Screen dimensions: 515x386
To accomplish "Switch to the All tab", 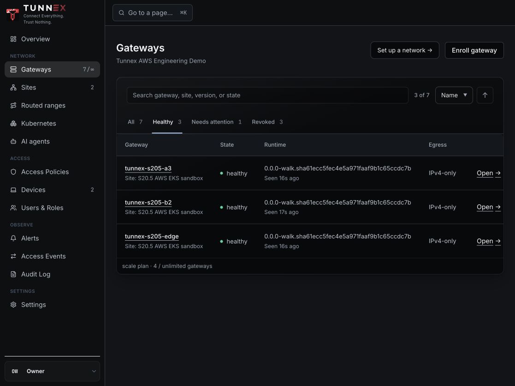I will coord(135,122).
